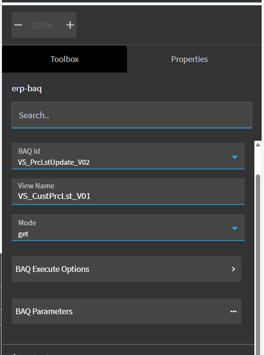Click the 100% zoom level value
This screenshot has height=355, width=264.
(x=42, y=25)
